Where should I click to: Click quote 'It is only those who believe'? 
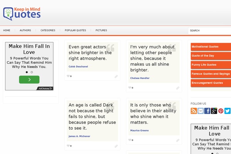click(x=153, y=114)
